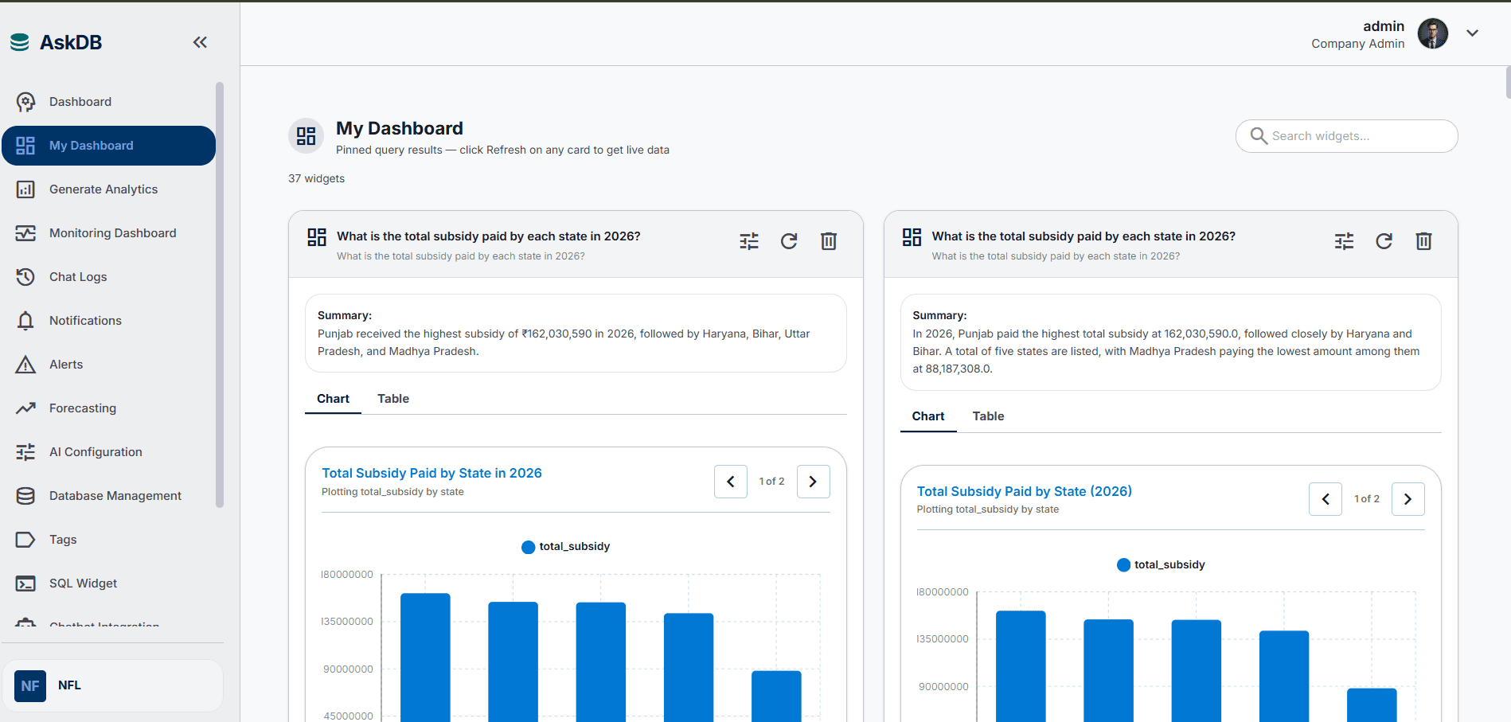Open settings sliders on left widget
Screen dimensions: 1511x722
point(749,241)
